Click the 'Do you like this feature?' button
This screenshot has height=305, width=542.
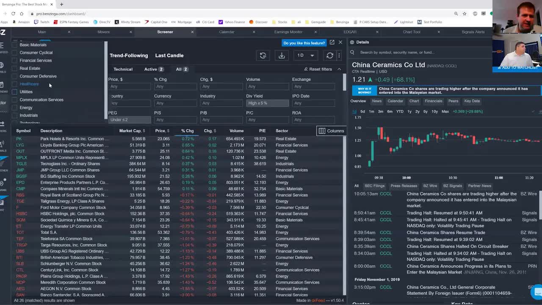click(304, 43)
